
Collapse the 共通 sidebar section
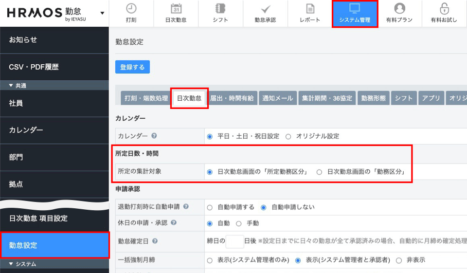[x=12, y=86]
